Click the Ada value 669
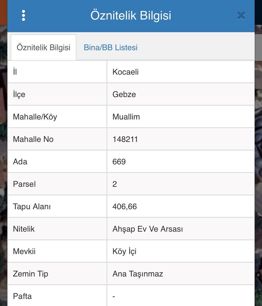 [x=119, y=161]
